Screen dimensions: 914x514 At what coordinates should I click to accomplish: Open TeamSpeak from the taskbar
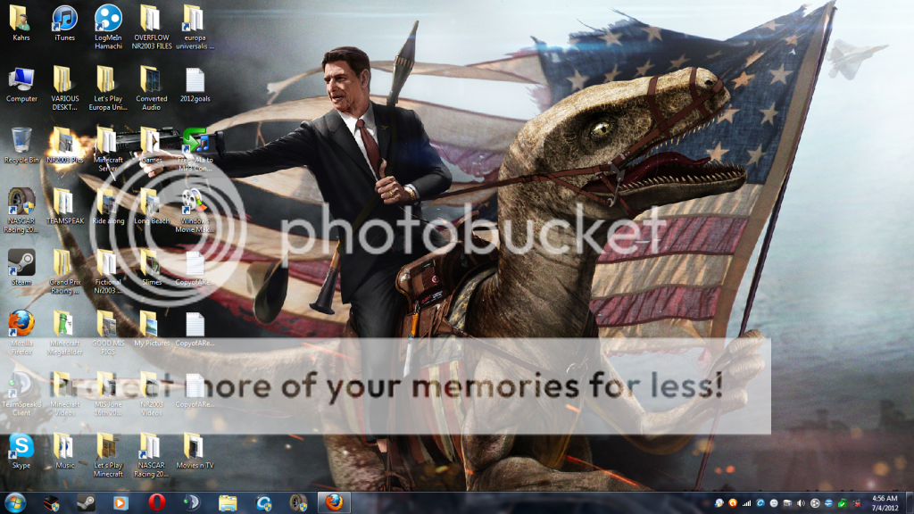pyautogui.click(x=192, y=503)
